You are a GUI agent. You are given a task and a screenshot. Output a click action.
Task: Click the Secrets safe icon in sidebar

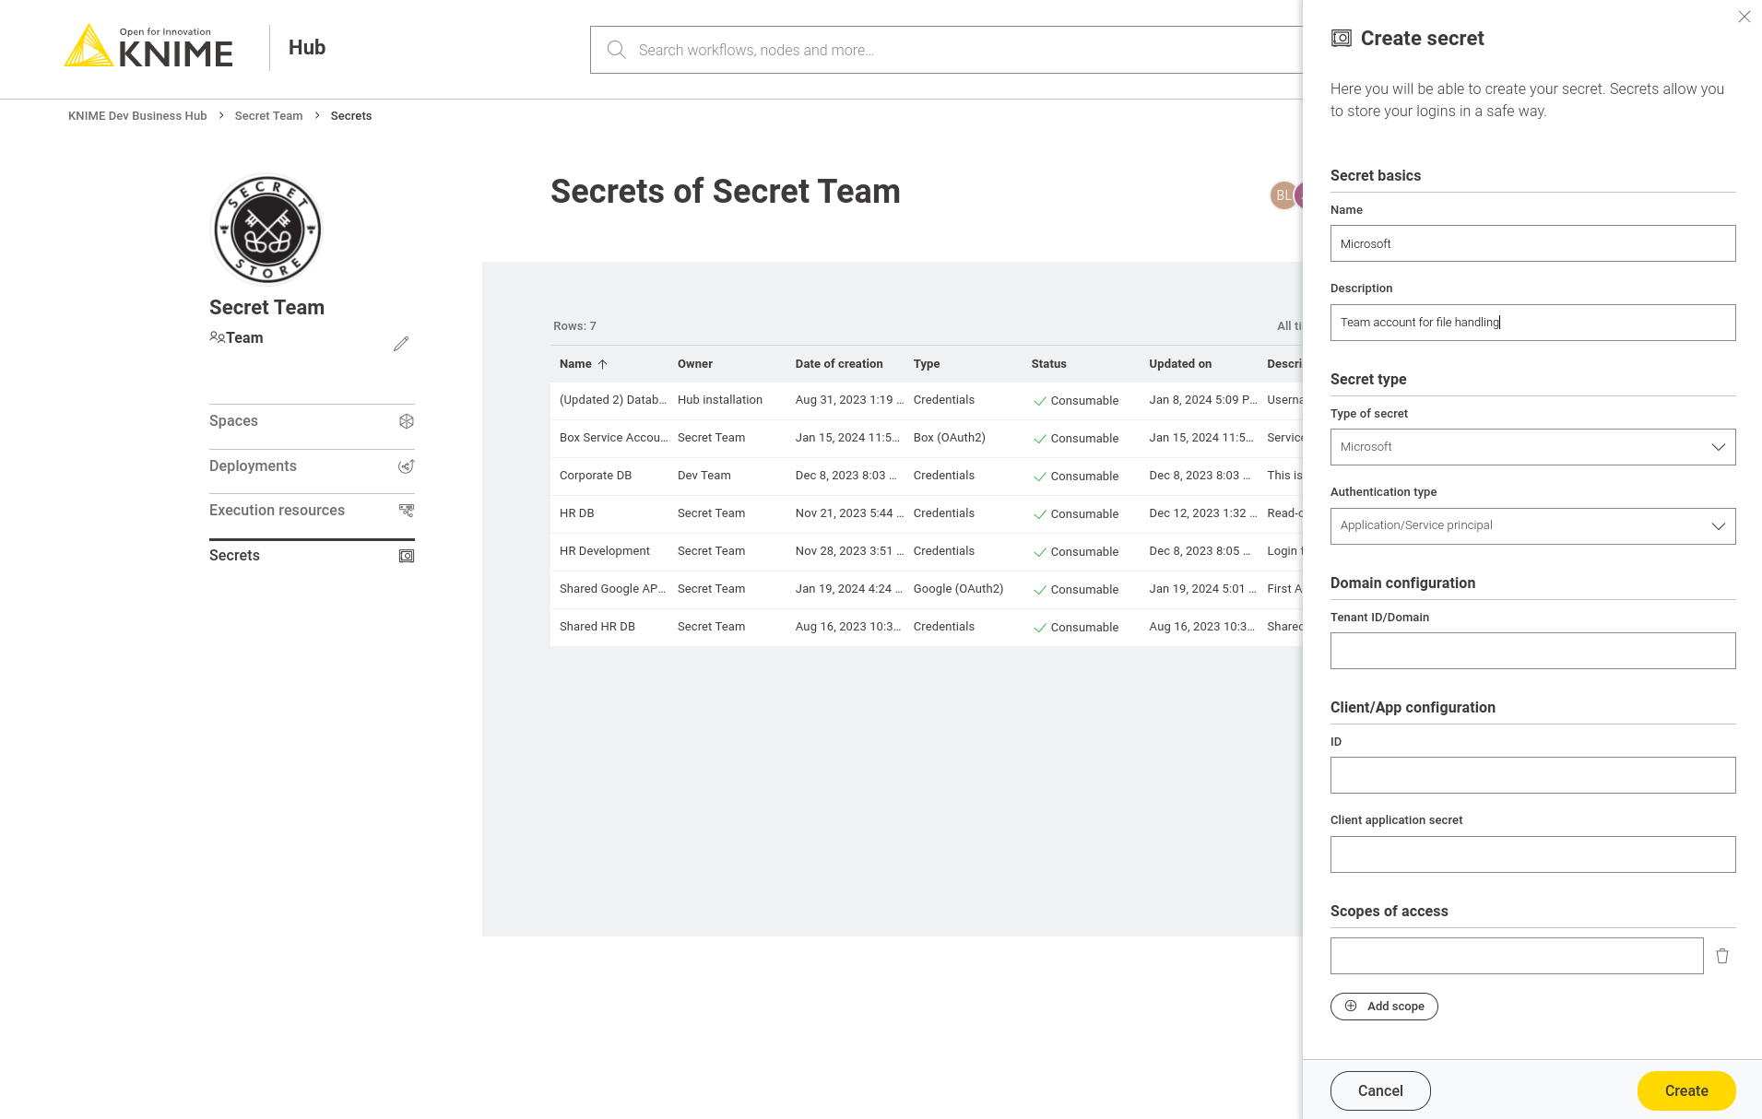(x=406, y=556)
